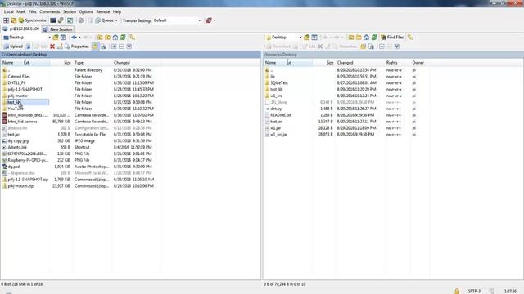This screenshot has width=524, height=294.
Task: Click the Upload button
Action: 13,47
